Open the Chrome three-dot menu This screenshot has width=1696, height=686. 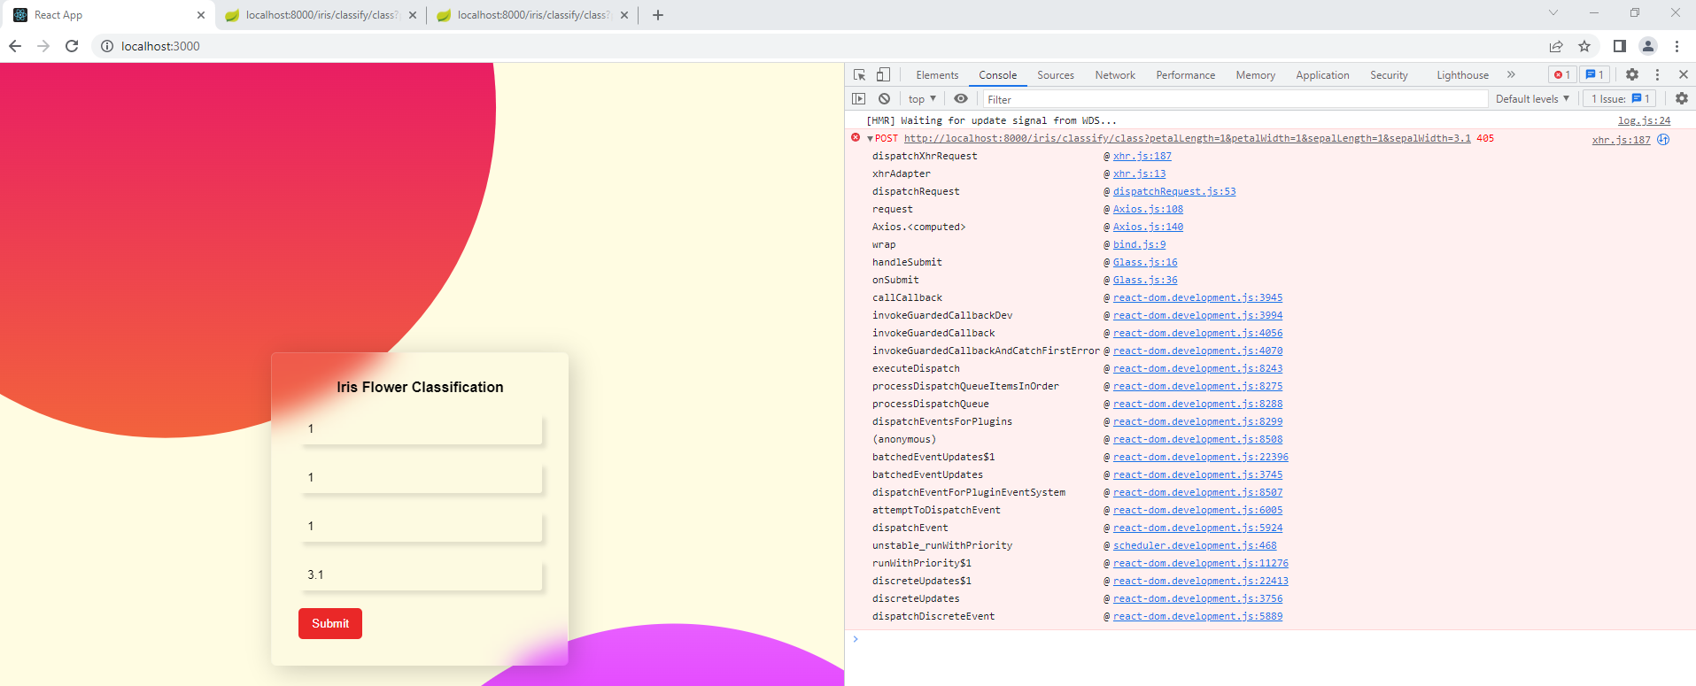pos(1677,46)
